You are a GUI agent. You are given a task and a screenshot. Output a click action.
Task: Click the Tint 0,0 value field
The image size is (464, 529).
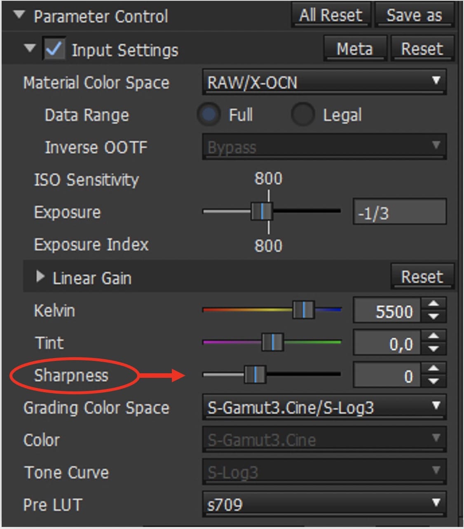point(387,343)
